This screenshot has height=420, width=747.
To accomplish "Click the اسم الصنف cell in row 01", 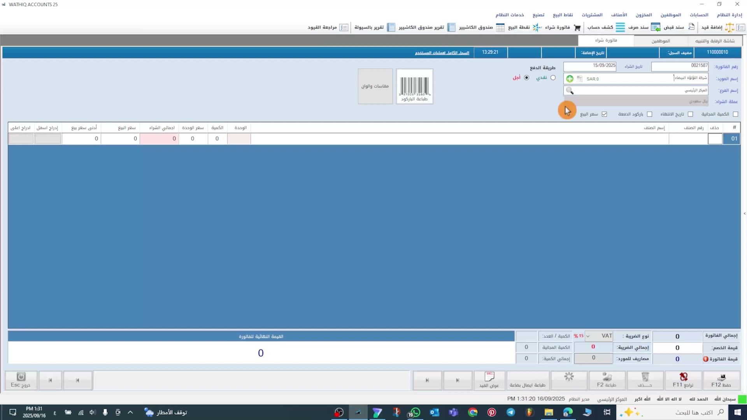I will click(459, 139).
